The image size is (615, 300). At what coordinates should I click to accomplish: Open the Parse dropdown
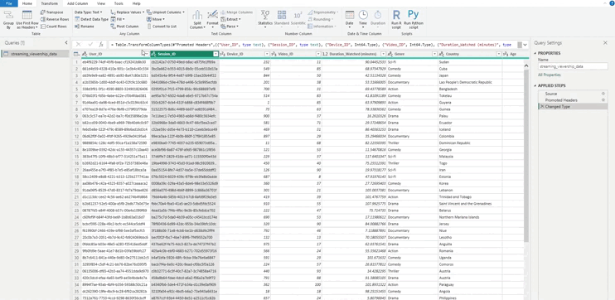229,27
